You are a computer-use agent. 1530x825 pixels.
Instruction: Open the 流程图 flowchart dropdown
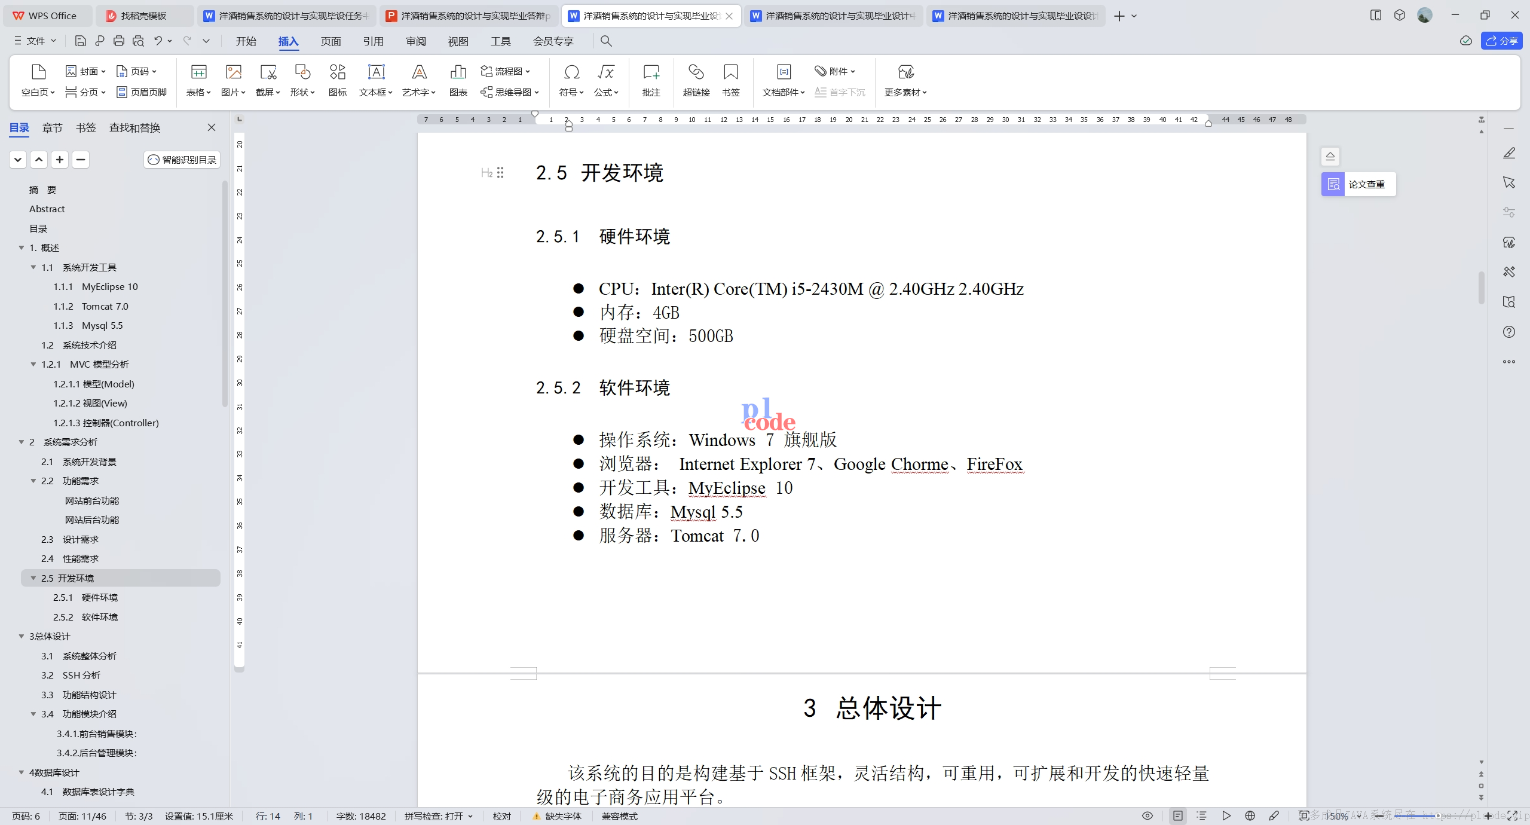click(x=506, y=71)
